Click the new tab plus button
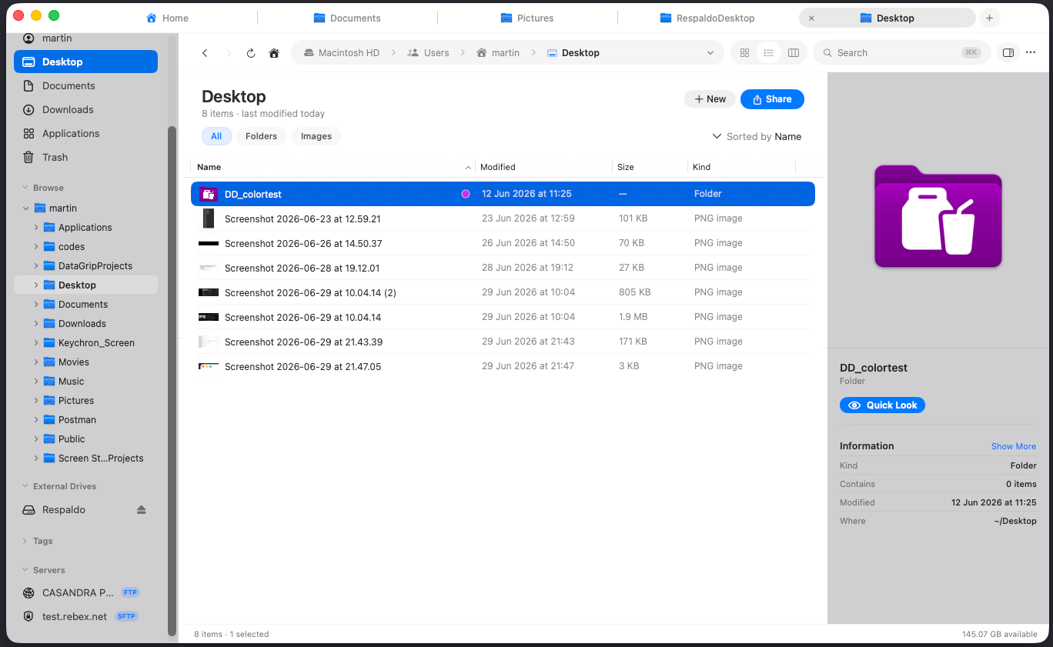Screen dimensions: 1053x647 coord(989,18)
